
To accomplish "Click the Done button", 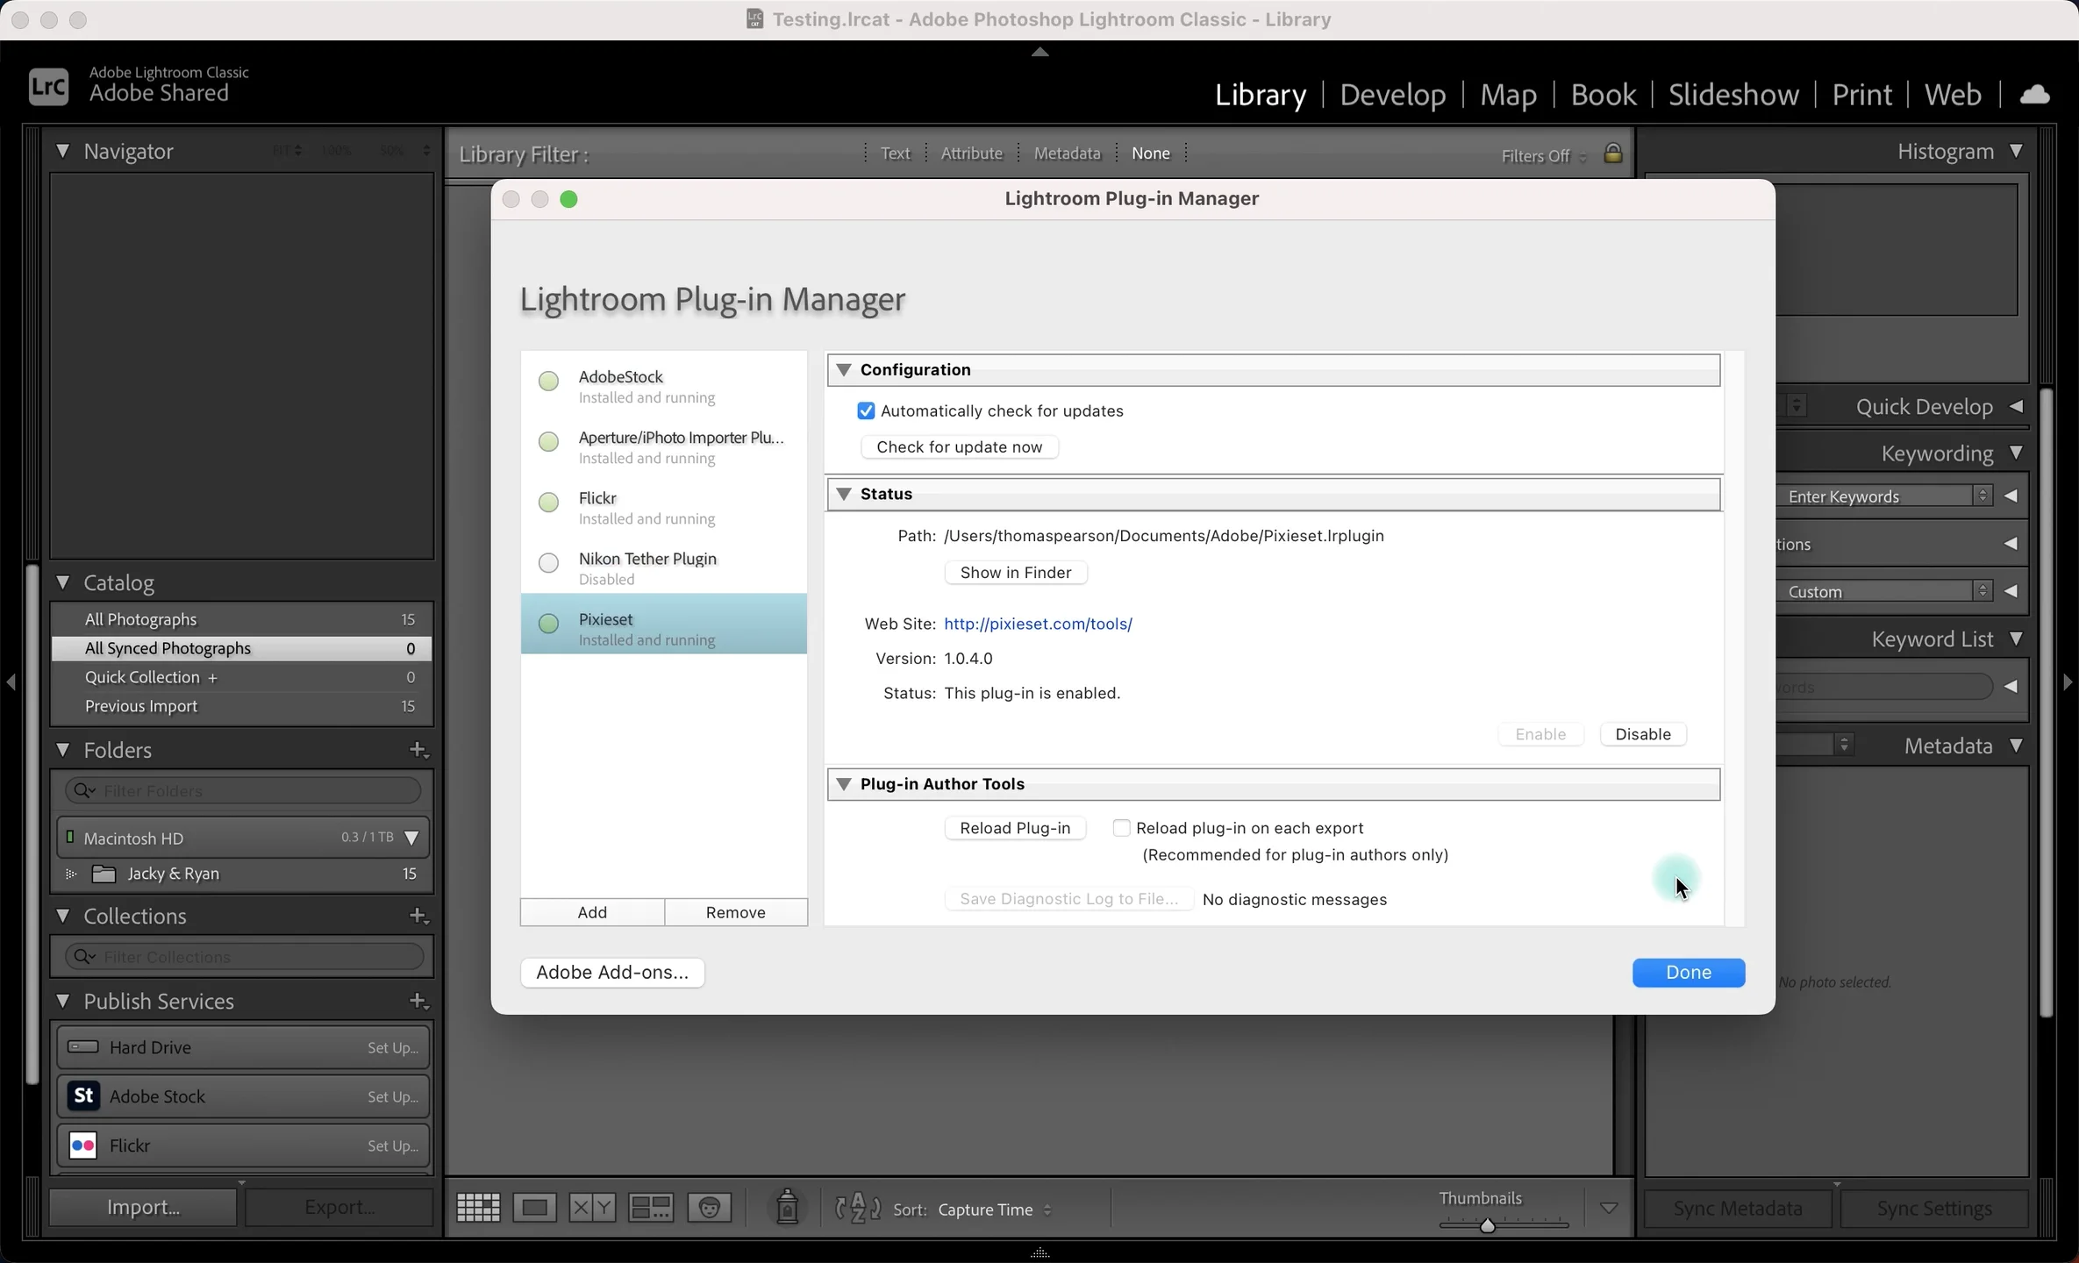I will [1688, 972].
